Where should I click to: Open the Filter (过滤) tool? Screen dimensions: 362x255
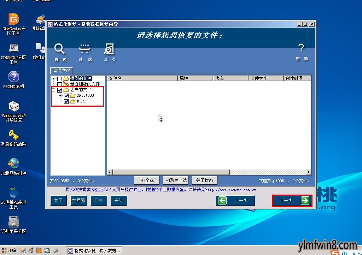point(84,52)
